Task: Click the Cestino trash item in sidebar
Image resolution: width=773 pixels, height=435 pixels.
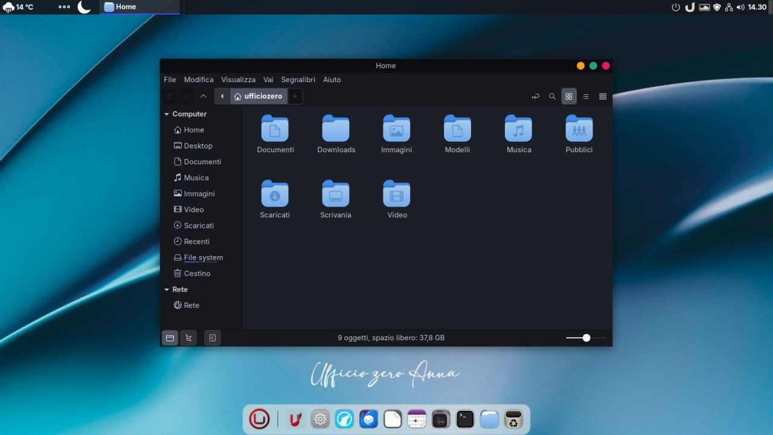Action: pyautogui.click(x=197, y=274)
